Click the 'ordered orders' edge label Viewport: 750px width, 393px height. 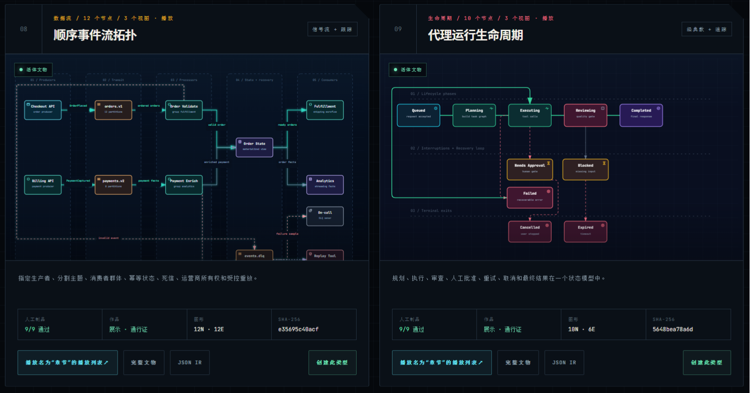click(149, 106)
